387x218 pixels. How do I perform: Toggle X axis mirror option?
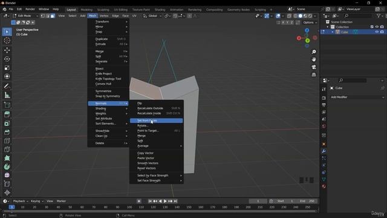[283, 22]
